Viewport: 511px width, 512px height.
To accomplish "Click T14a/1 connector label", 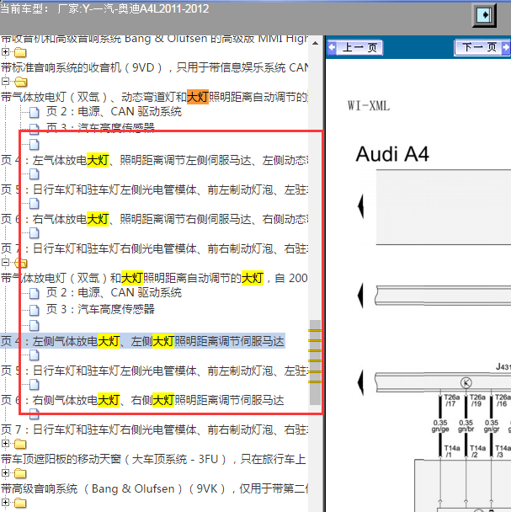I will (451, 451).
